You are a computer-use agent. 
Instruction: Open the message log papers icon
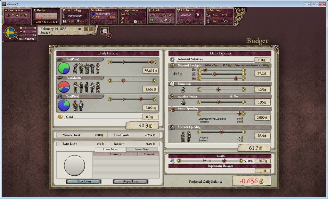(x=104, y=30)
